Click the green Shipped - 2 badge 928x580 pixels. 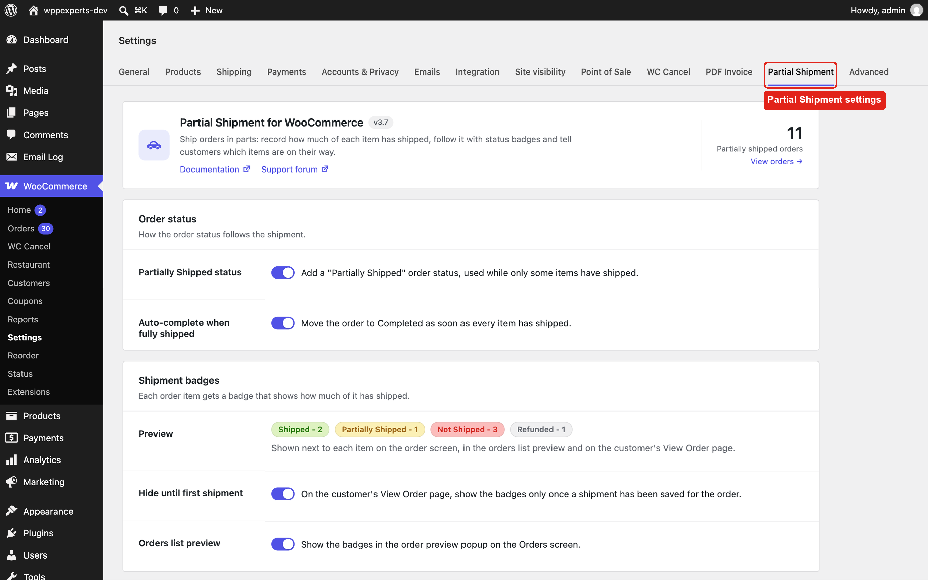pos(300,429)
